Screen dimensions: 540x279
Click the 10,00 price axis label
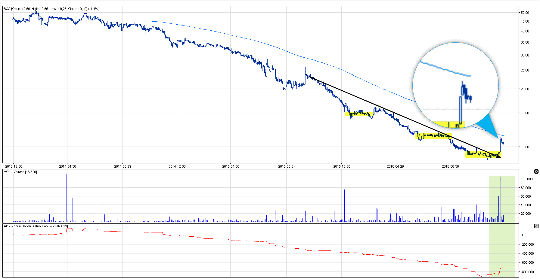tap(525, 147)
